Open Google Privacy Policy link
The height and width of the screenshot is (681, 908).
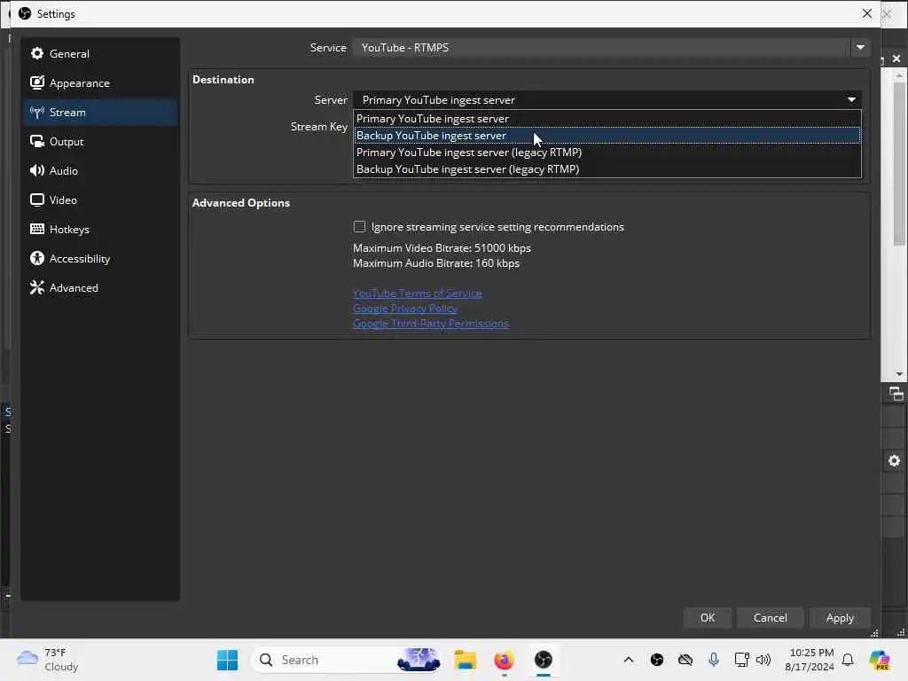click(x=404, y=309)
